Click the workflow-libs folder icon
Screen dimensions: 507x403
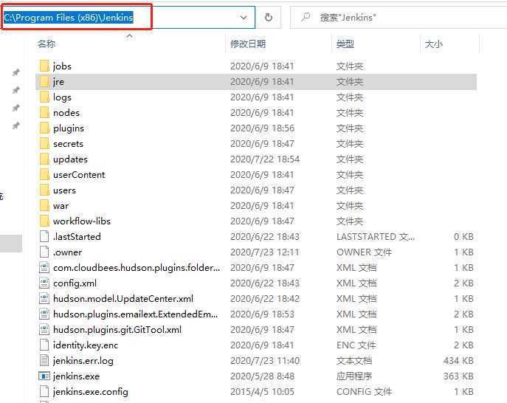pos(44,221)
